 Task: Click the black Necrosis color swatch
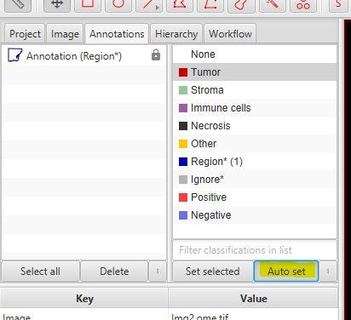pos(183,126)
